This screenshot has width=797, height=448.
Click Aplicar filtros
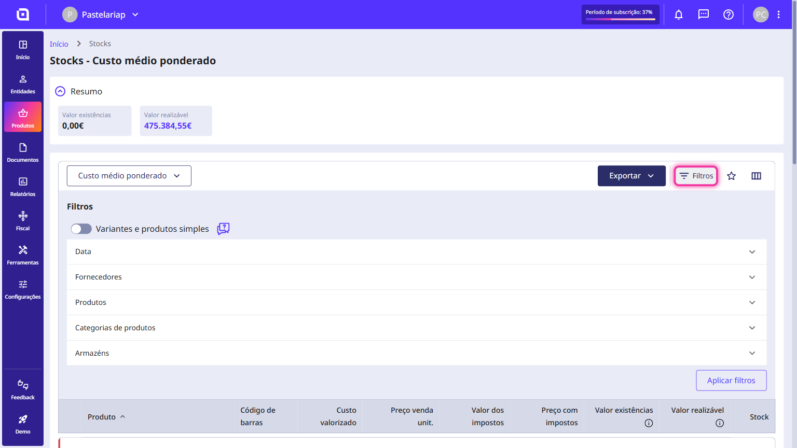tap(731, 381)
